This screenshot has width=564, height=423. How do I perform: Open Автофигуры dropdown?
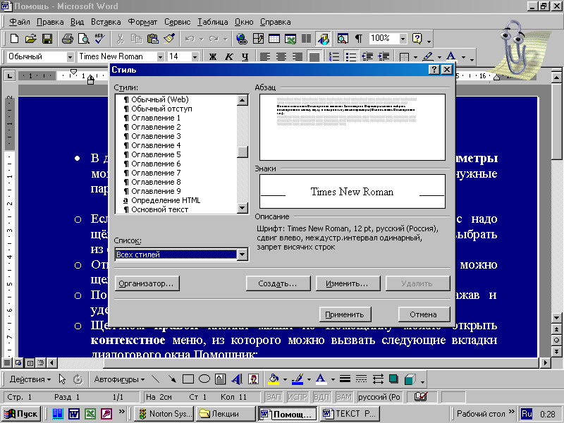click(x=119, y=379)
